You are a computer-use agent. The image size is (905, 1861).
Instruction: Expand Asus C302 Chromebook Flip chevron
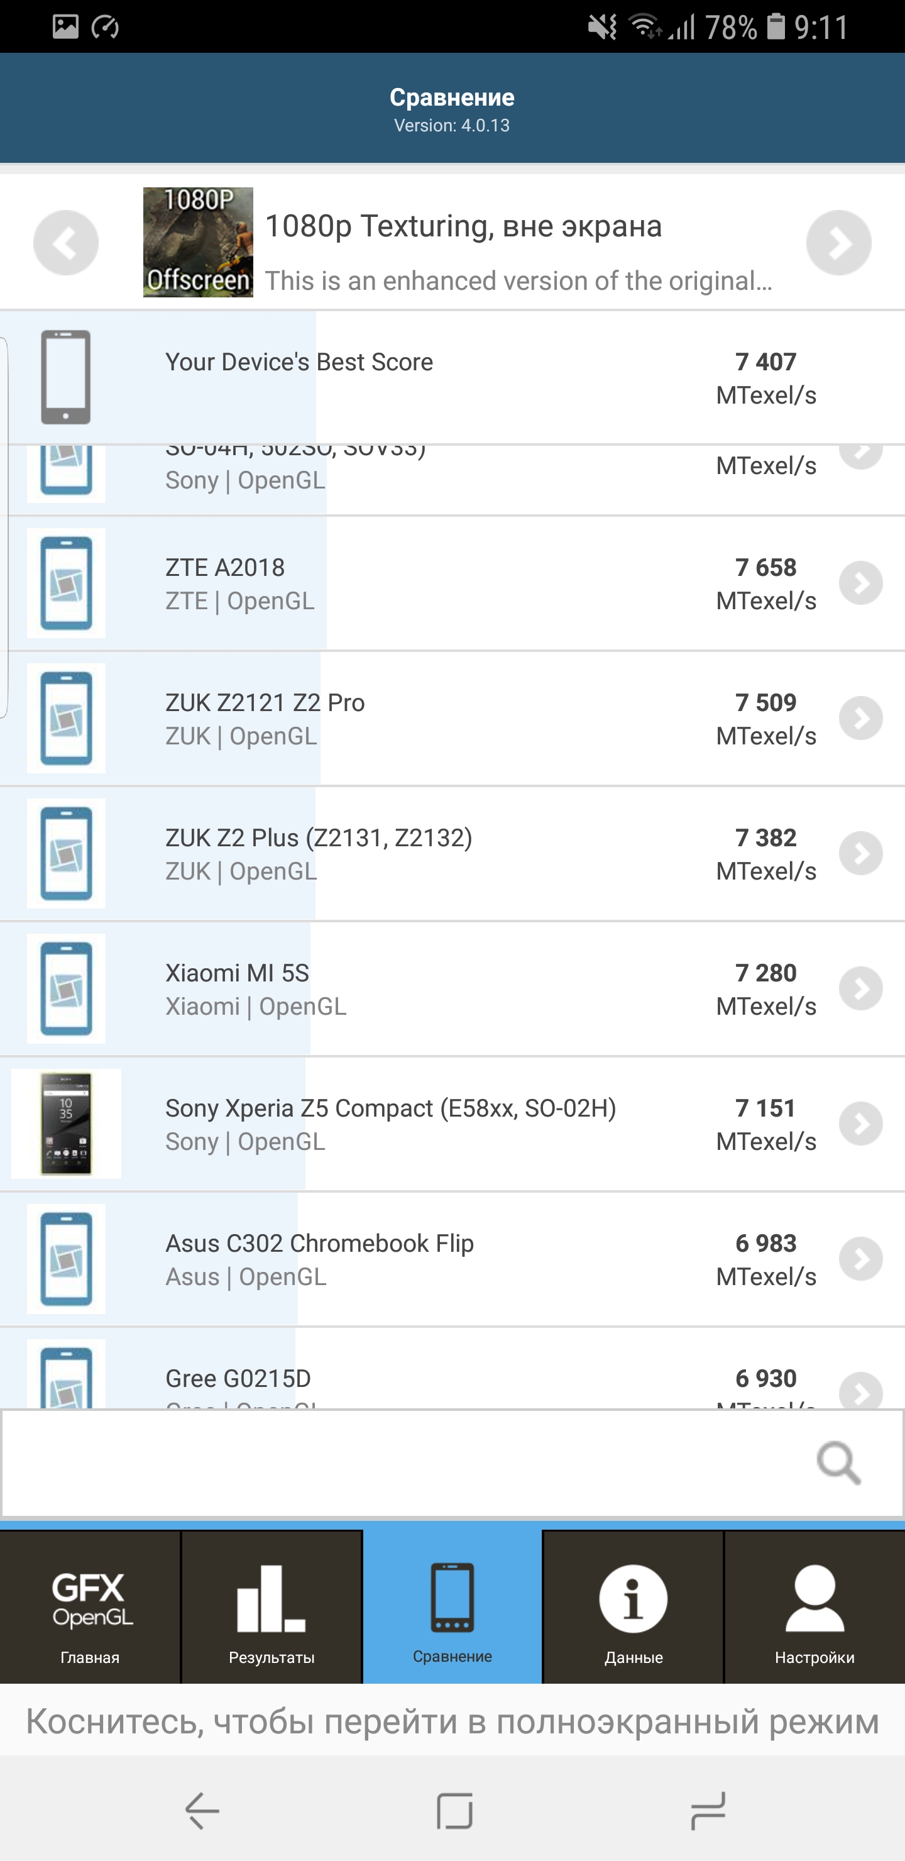click(860, 1259)
